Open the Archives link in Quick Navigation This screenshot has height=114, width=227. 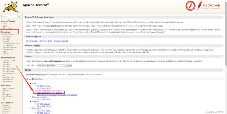coord(64,41)
